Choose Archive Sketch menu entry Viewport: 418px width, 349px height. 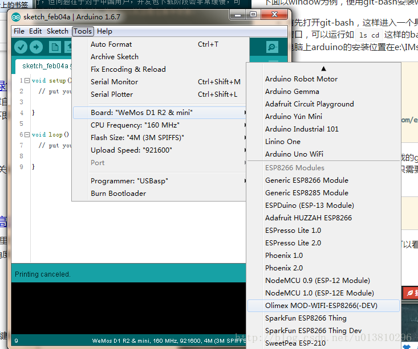point(160,57)
